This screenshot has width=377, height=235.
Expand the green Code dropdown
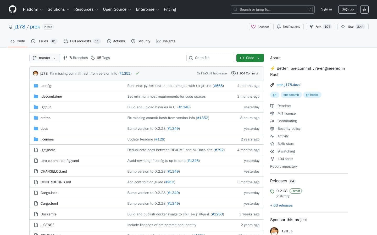250,58
